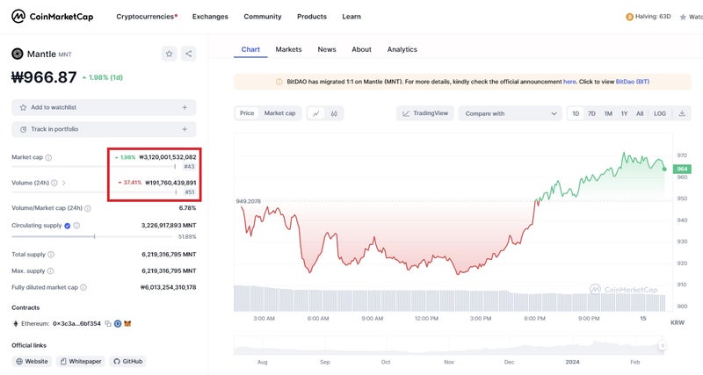Viewport: 703px width, 375px height.
Task: Open the BitDao (BIT) link
Action: [632, 82]
